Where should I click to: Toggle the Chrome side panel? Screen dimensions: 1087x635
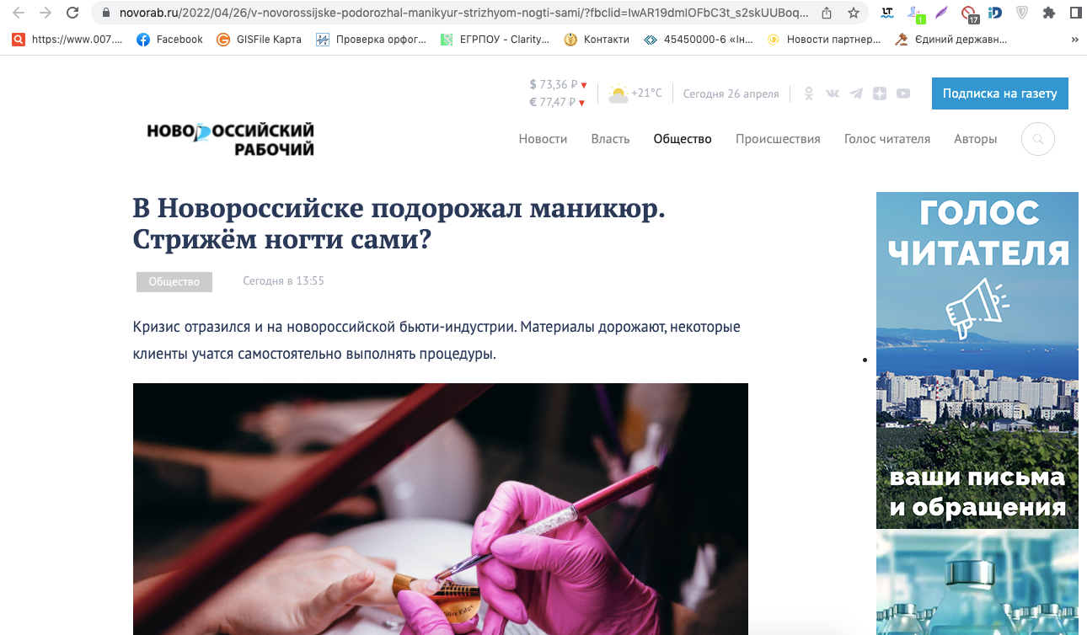tap(1075, 13)
